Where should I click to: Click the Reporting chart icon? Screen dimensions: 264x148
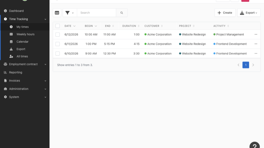[x=5, y=72]
